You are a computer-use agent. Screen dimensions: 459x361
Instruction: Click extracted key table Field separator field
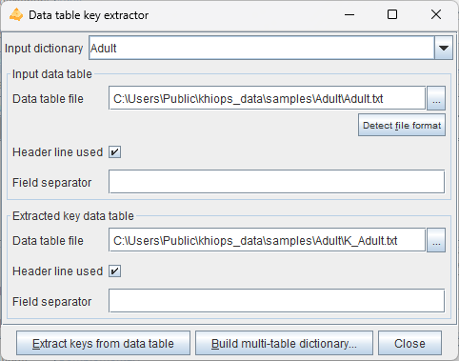coord(276,301)
